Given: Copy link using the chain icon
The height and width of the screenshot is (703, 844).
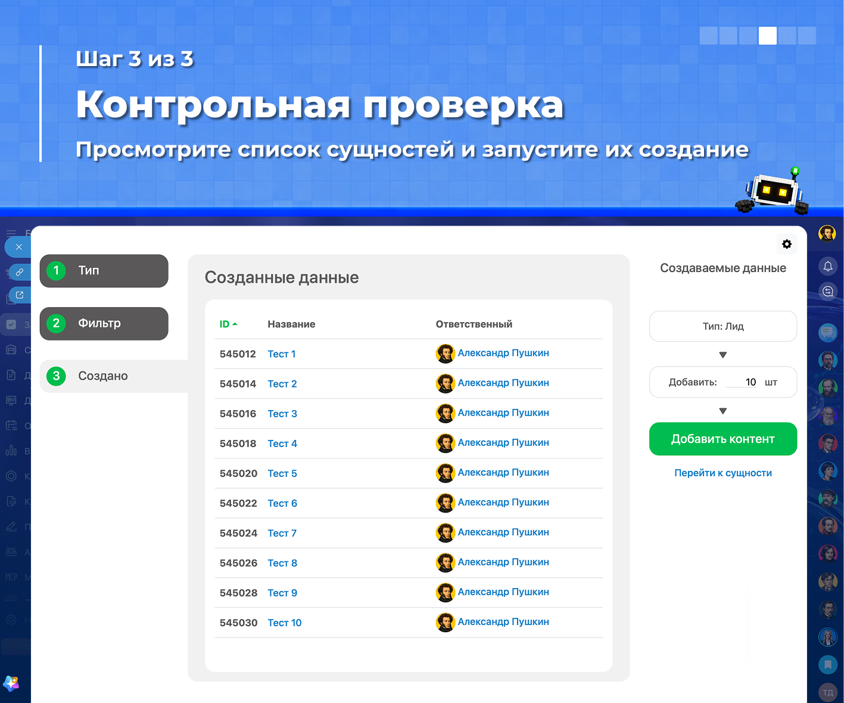Looking at the screenshot, I should [x=19, y=272].
